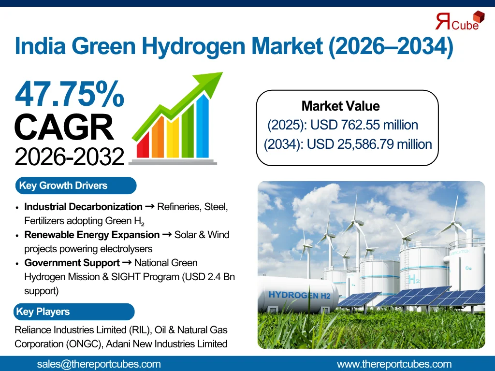The height and width of the screenshot is (371, 495).
Task: Select the yellow bar in growth chart
Action: pos(173,135)
